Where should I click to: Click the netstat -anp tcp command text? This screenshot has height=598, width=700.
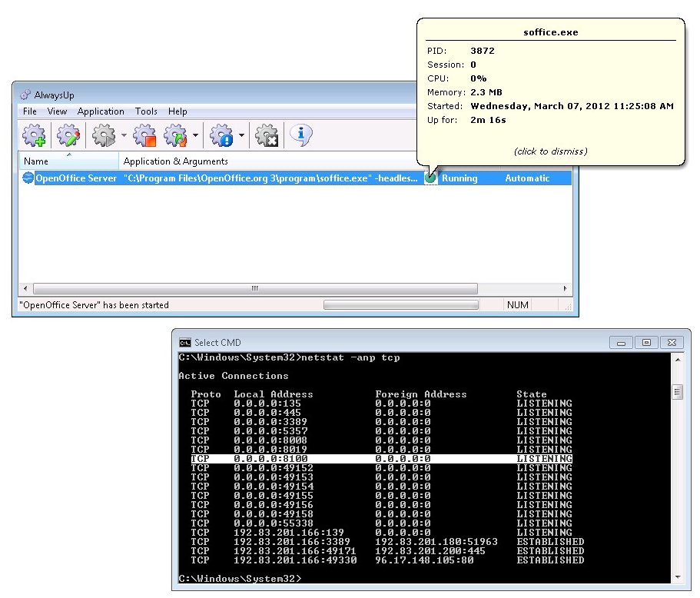pos(350,357)
